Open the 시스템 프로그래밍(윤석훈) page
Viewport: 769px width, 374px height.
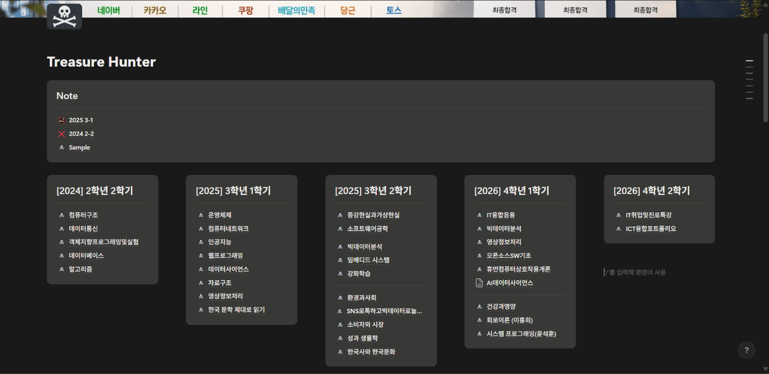pyautogui.click(x=522, y=334)
